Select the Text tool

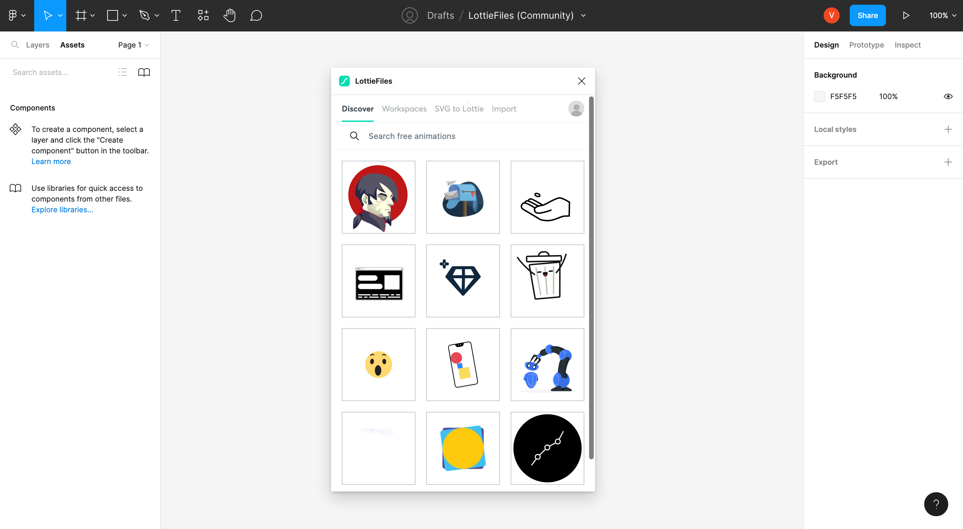(x=175, y=16)
